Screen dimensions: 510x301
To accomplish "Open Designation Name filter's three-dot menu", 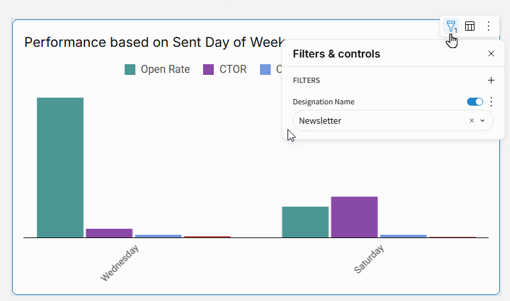I will (x=491, y=102).
